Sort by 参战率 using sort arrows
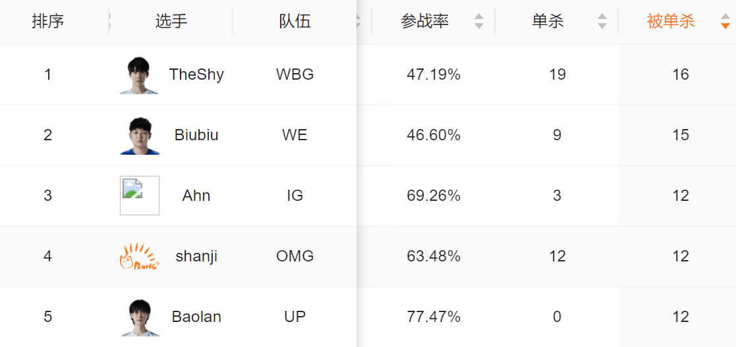736x347 pixels. [x=479, y=22]
